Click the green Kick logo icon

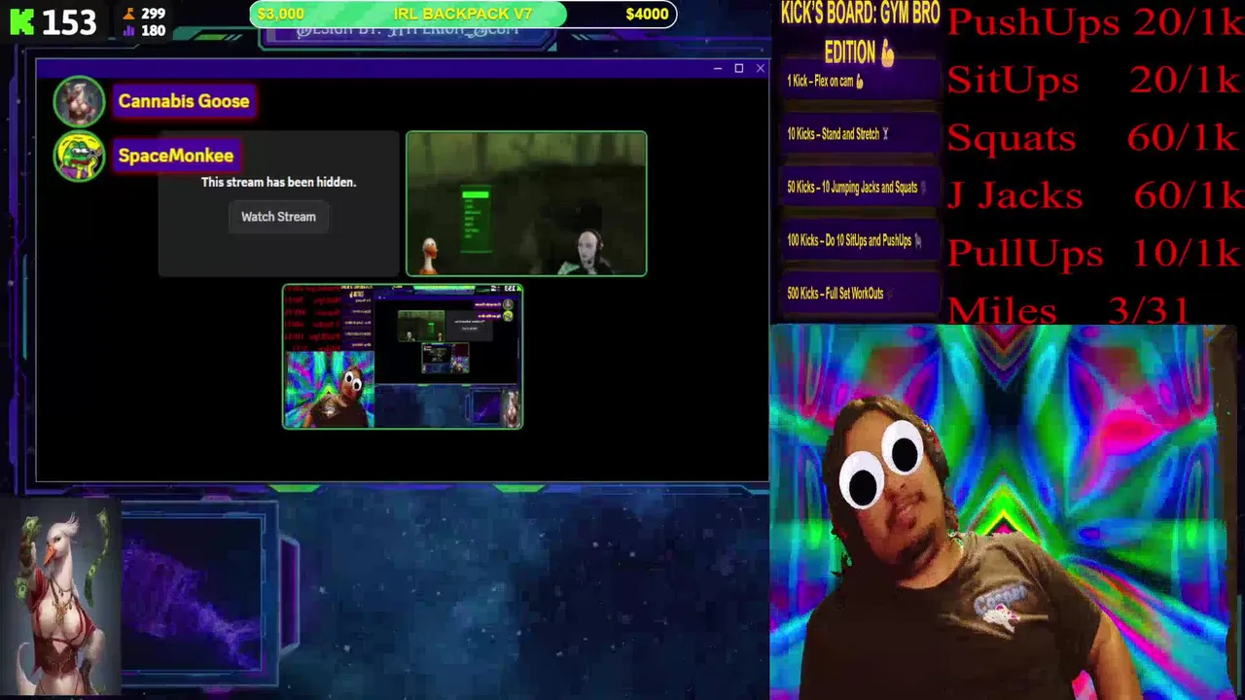pos(22,21)
